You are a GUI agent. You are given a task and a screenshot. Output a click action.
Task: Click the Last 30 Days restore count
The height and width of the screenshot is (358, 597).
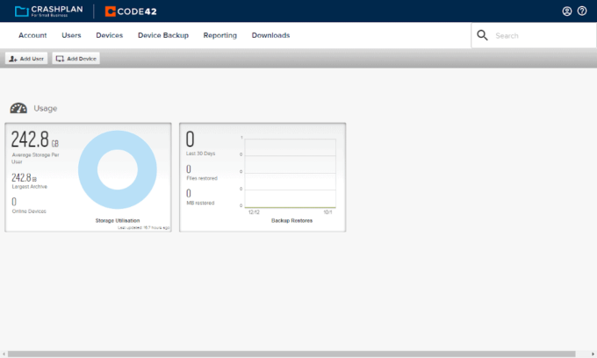pyautogui.click(x=191, y=139)
